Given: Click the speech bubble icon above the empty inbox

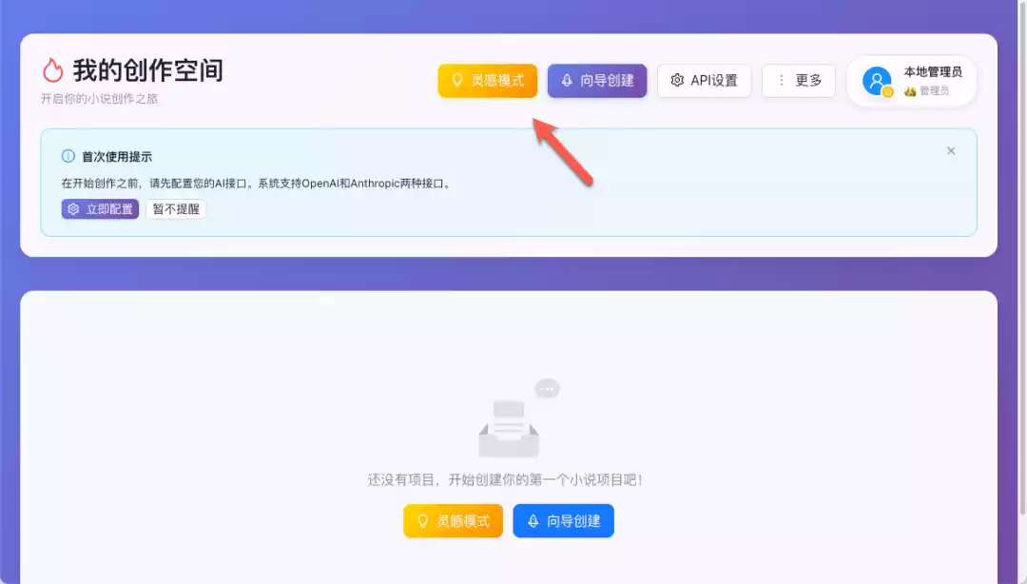Looking at the screenshot, I should tap(547, 387).
